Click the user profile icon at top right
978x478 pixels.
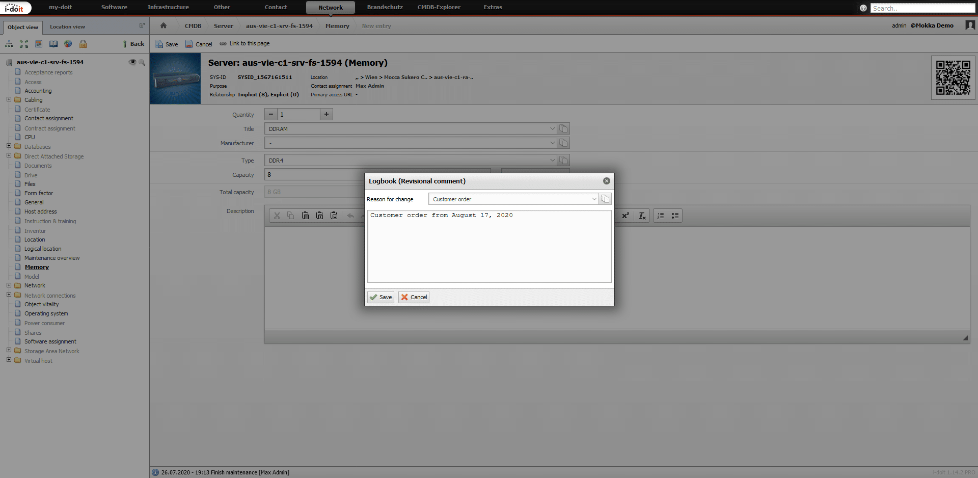[x=970, y=25]
